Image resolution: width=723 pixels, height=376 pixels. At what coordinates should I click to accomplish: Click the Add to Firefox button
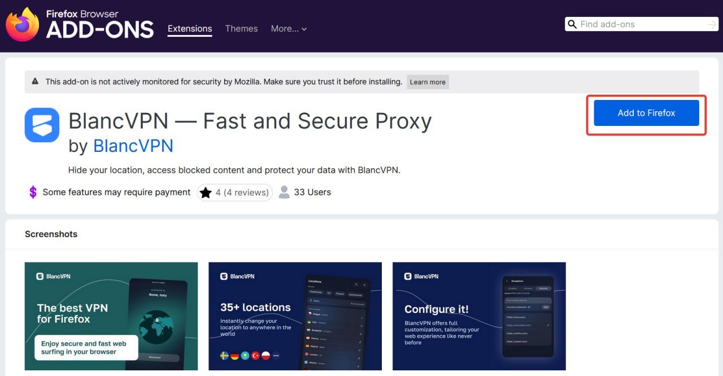coord(646,113)
